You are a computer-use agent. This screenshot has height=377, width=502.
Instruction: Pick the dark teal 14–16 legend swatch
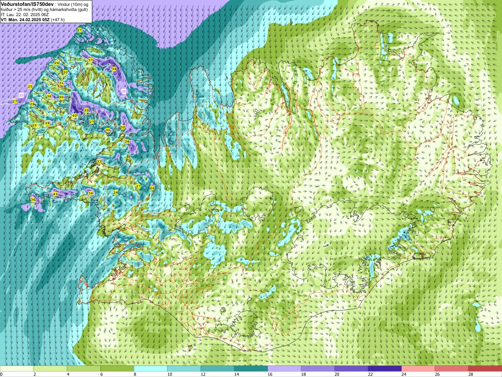[x=251, y=369]
